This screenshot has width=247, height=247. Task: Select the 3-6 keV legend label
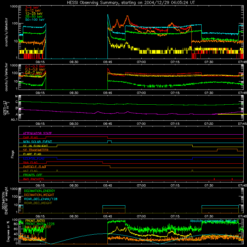pyautogui.click(x=32, y=7)
